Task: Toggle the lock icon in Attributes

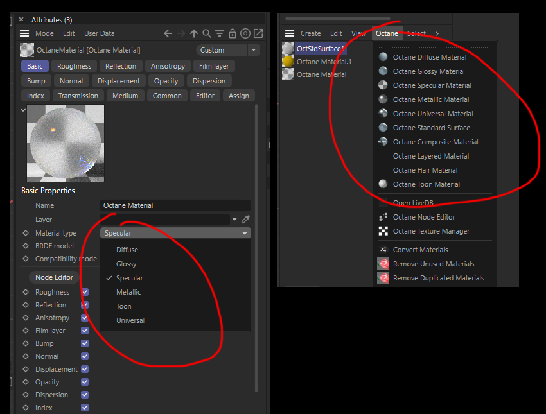Action: [233, 33]
